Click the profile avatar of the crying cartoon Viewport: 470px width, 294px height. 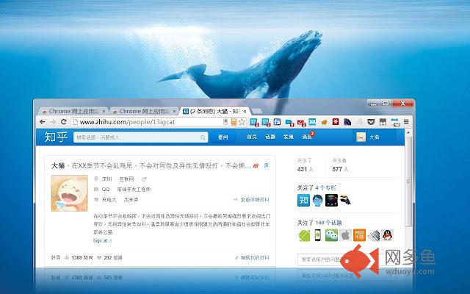click(69, 193)
